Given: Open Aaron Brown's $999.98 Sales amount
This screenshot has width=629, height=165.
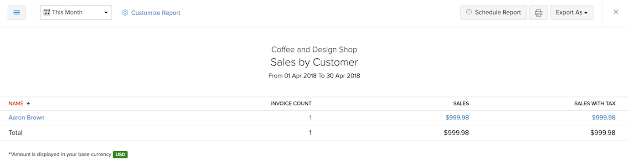Looking at the screenshot, I should pyautogui.click(x=457, y=118).
